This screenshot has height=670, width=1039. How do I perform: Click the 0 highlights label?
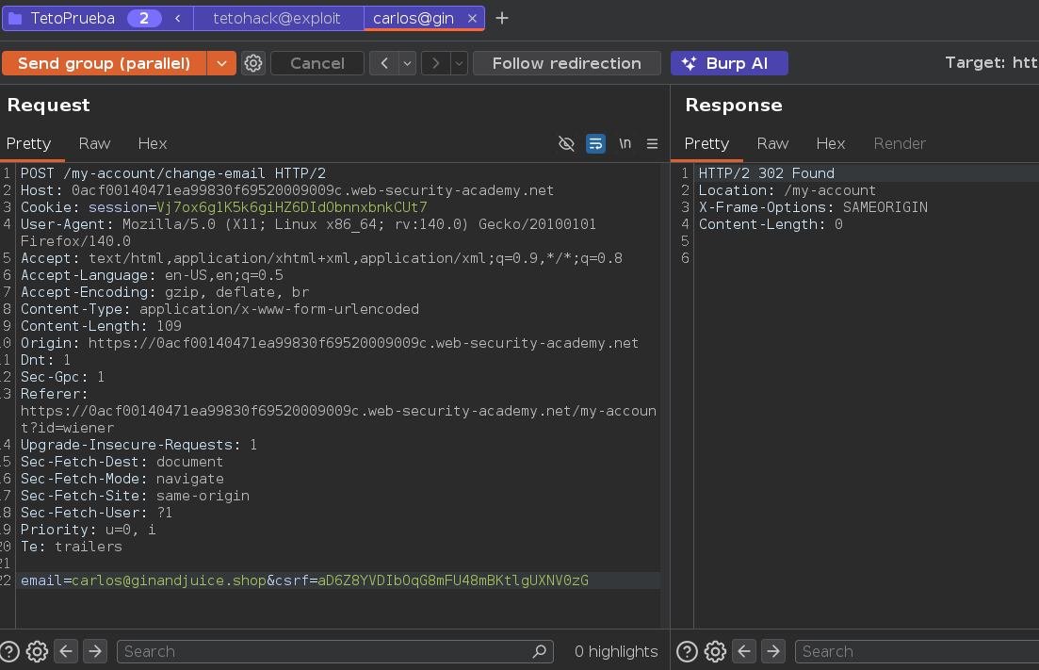tap(616, 652)
